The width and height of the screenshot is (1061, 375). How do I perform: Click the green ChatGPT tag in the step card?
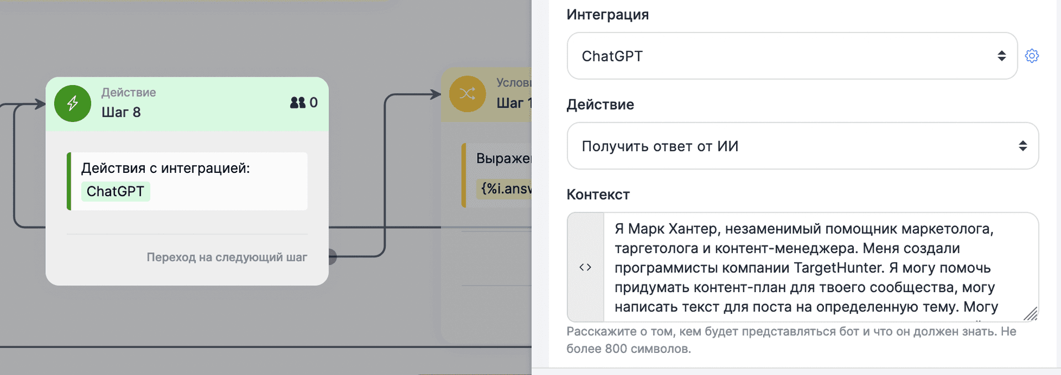click(115, 191)
